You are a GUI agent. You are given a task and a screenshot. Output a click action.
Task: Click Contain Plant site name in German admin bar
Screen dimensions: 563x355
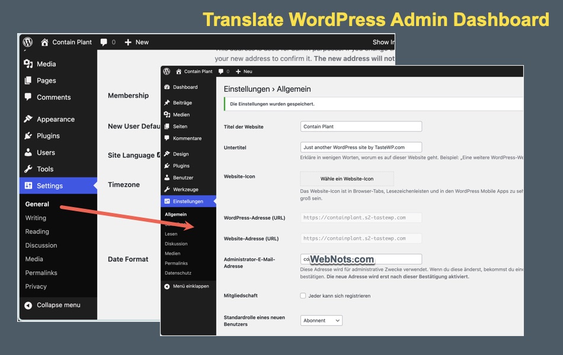point(198,72)
